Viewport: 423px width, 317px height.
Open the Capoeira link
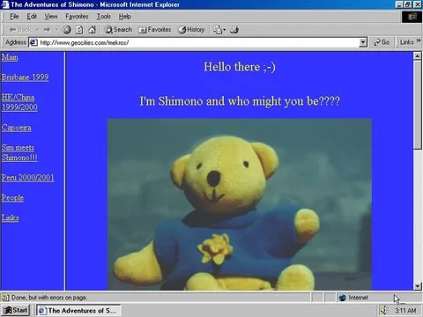pyautogui.click(x=17, y=128)
